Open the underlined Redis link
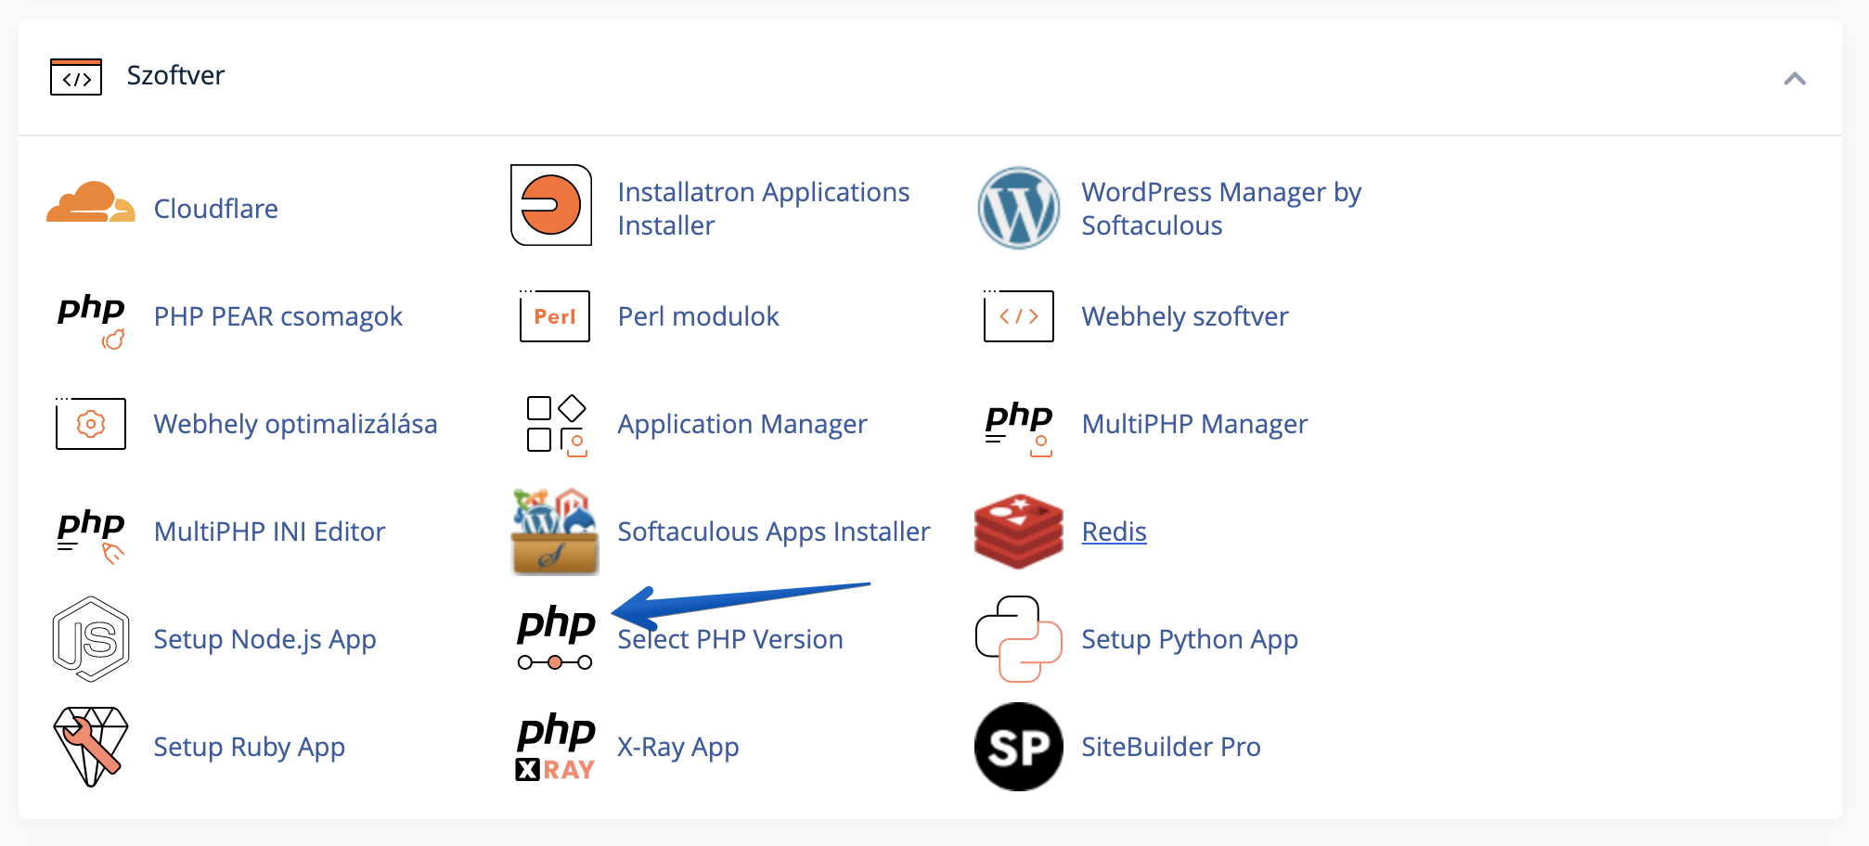This screenshot has width=1869, height=846. coord(1115,532)
